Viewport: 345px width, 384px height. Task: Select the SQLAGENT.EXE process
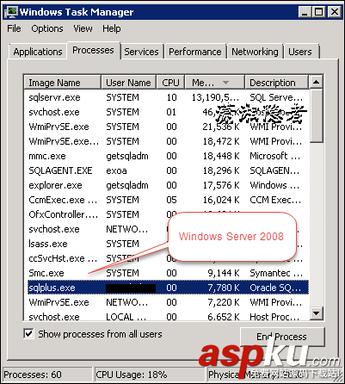(168, 170)
